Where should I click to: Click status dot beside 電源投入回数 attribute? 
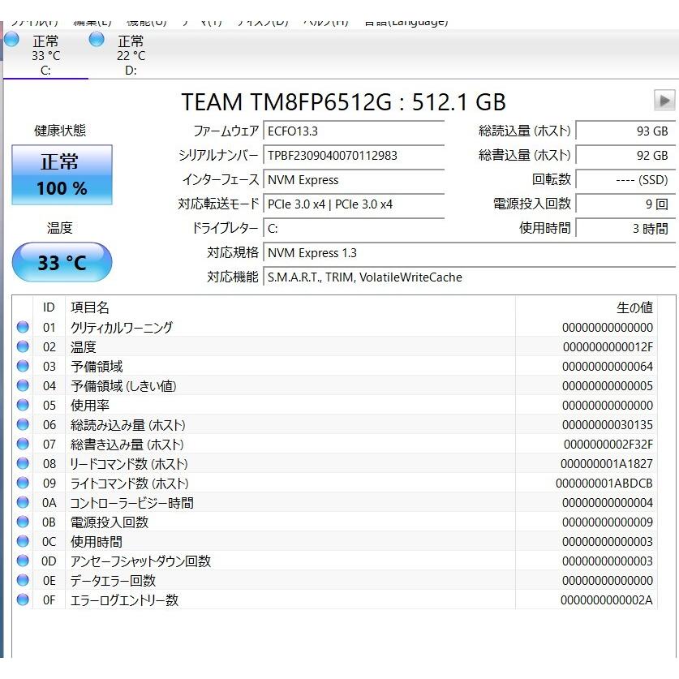(x=23, y=522)
